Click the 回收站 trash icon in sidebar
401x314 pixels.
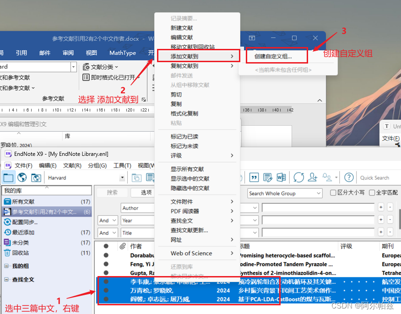pyautogui.click(x=7, y=253)
